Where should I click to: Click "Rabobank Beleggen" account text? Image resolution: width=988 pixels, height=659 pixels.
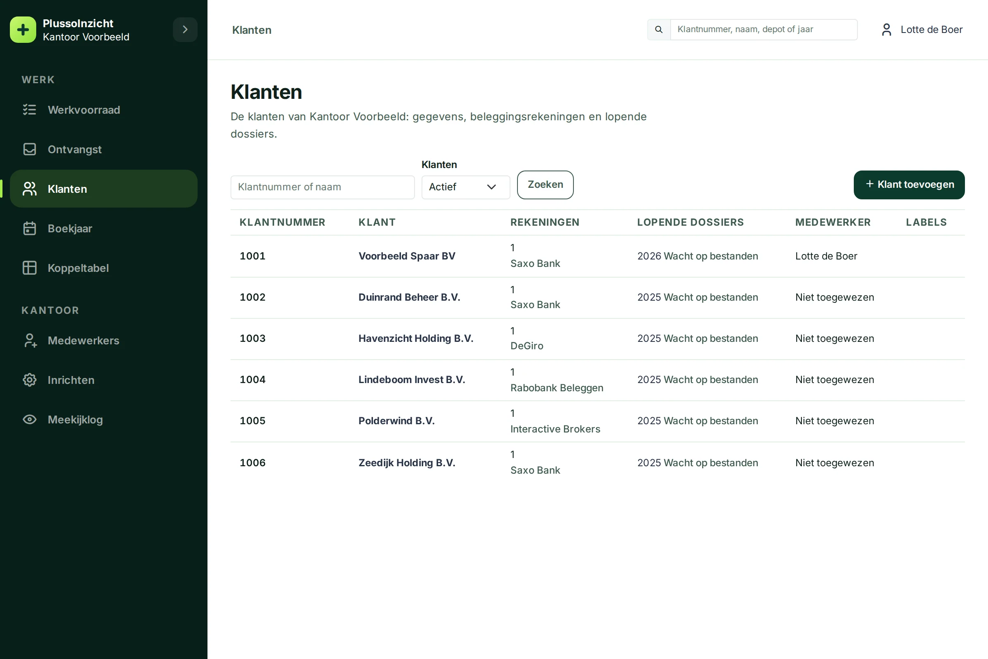point(557,388)
